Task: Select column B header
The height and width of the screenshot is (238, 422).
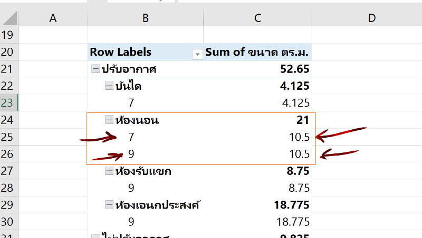Action: [x=145, y=18]
